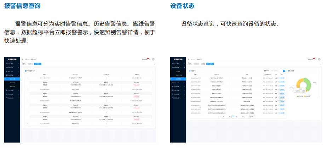Go to the next page in device table pagination

[x=247, y=116]
